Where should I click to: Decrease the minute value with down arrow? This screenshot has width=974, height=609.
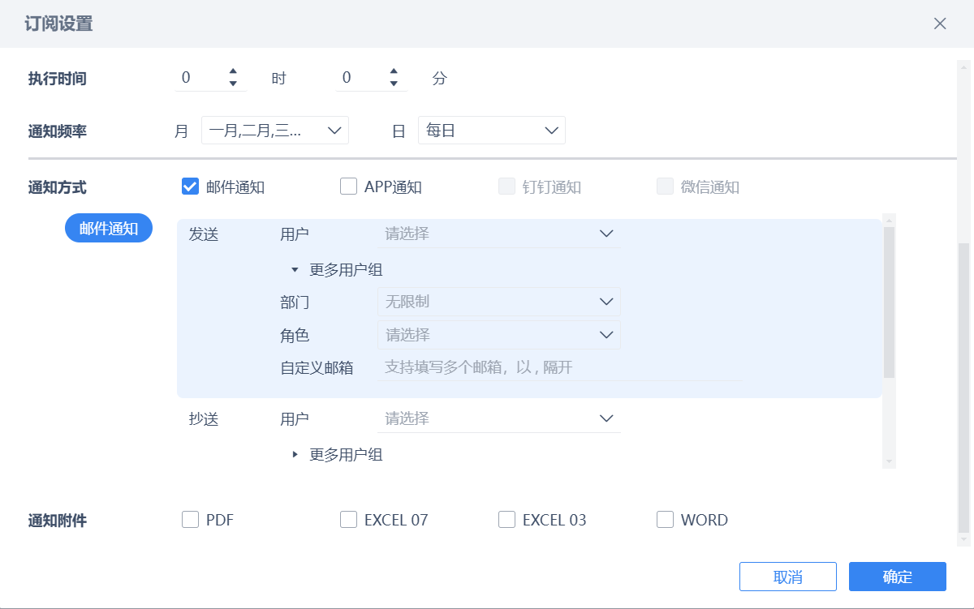coord(394,84)
